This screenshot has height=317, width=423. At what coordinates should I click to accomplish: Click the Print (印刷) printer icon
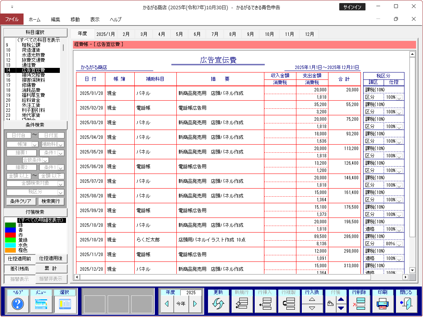[x=382, y=304]
